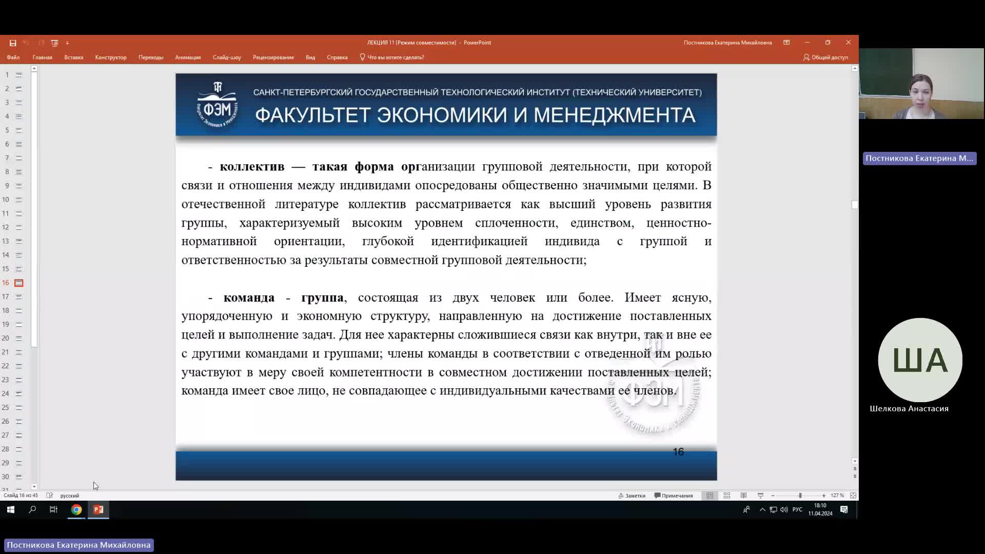Open Google Chrome from taskbar

[76, 509]
